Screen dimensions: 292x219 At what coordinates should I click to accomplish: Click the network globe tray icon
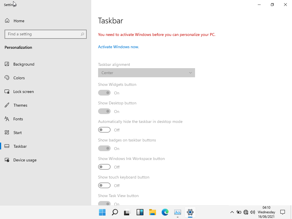[246, 212]
